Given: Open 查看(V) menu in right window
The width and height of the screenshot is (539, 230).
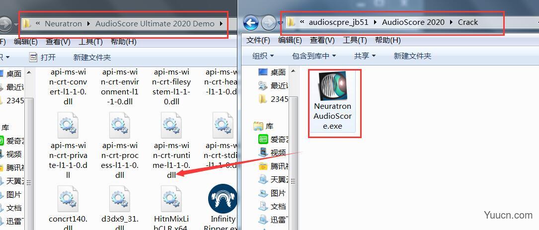Looking at the screenshot, I should tap(322, 40).
